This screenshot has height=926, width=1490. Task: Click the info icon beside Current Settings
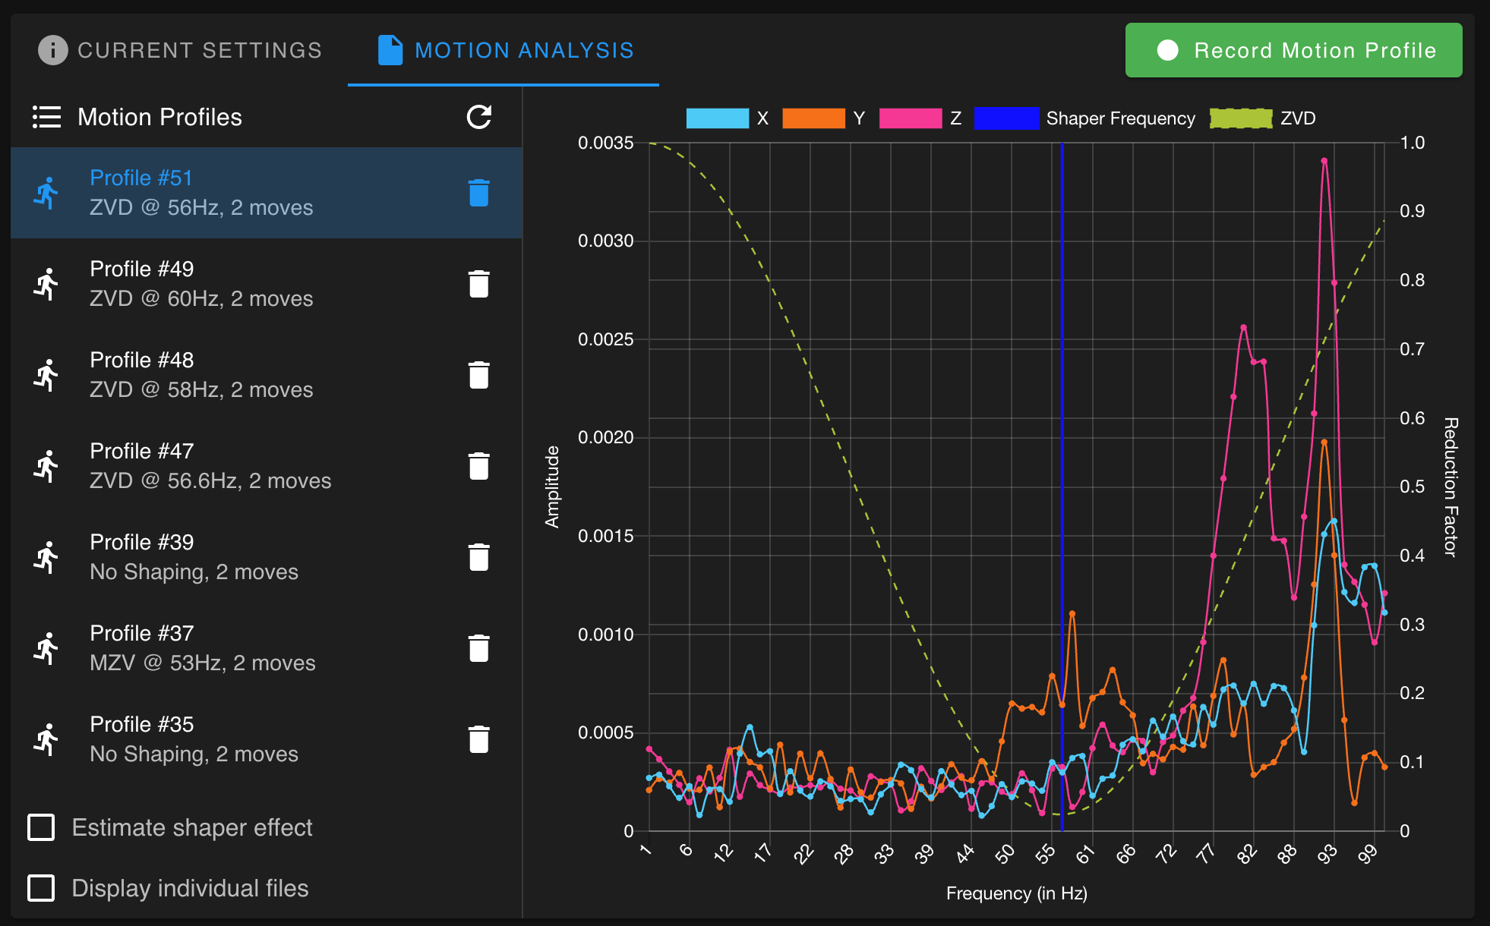click(52, 50)
